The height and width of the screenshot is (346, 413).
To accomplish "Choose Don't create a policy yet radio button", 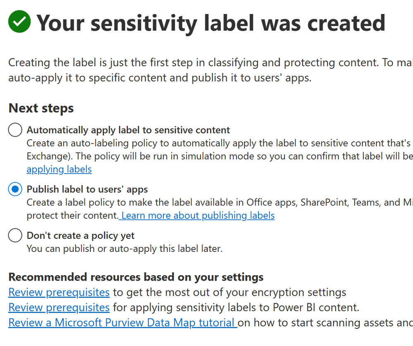I will point(15,235).
